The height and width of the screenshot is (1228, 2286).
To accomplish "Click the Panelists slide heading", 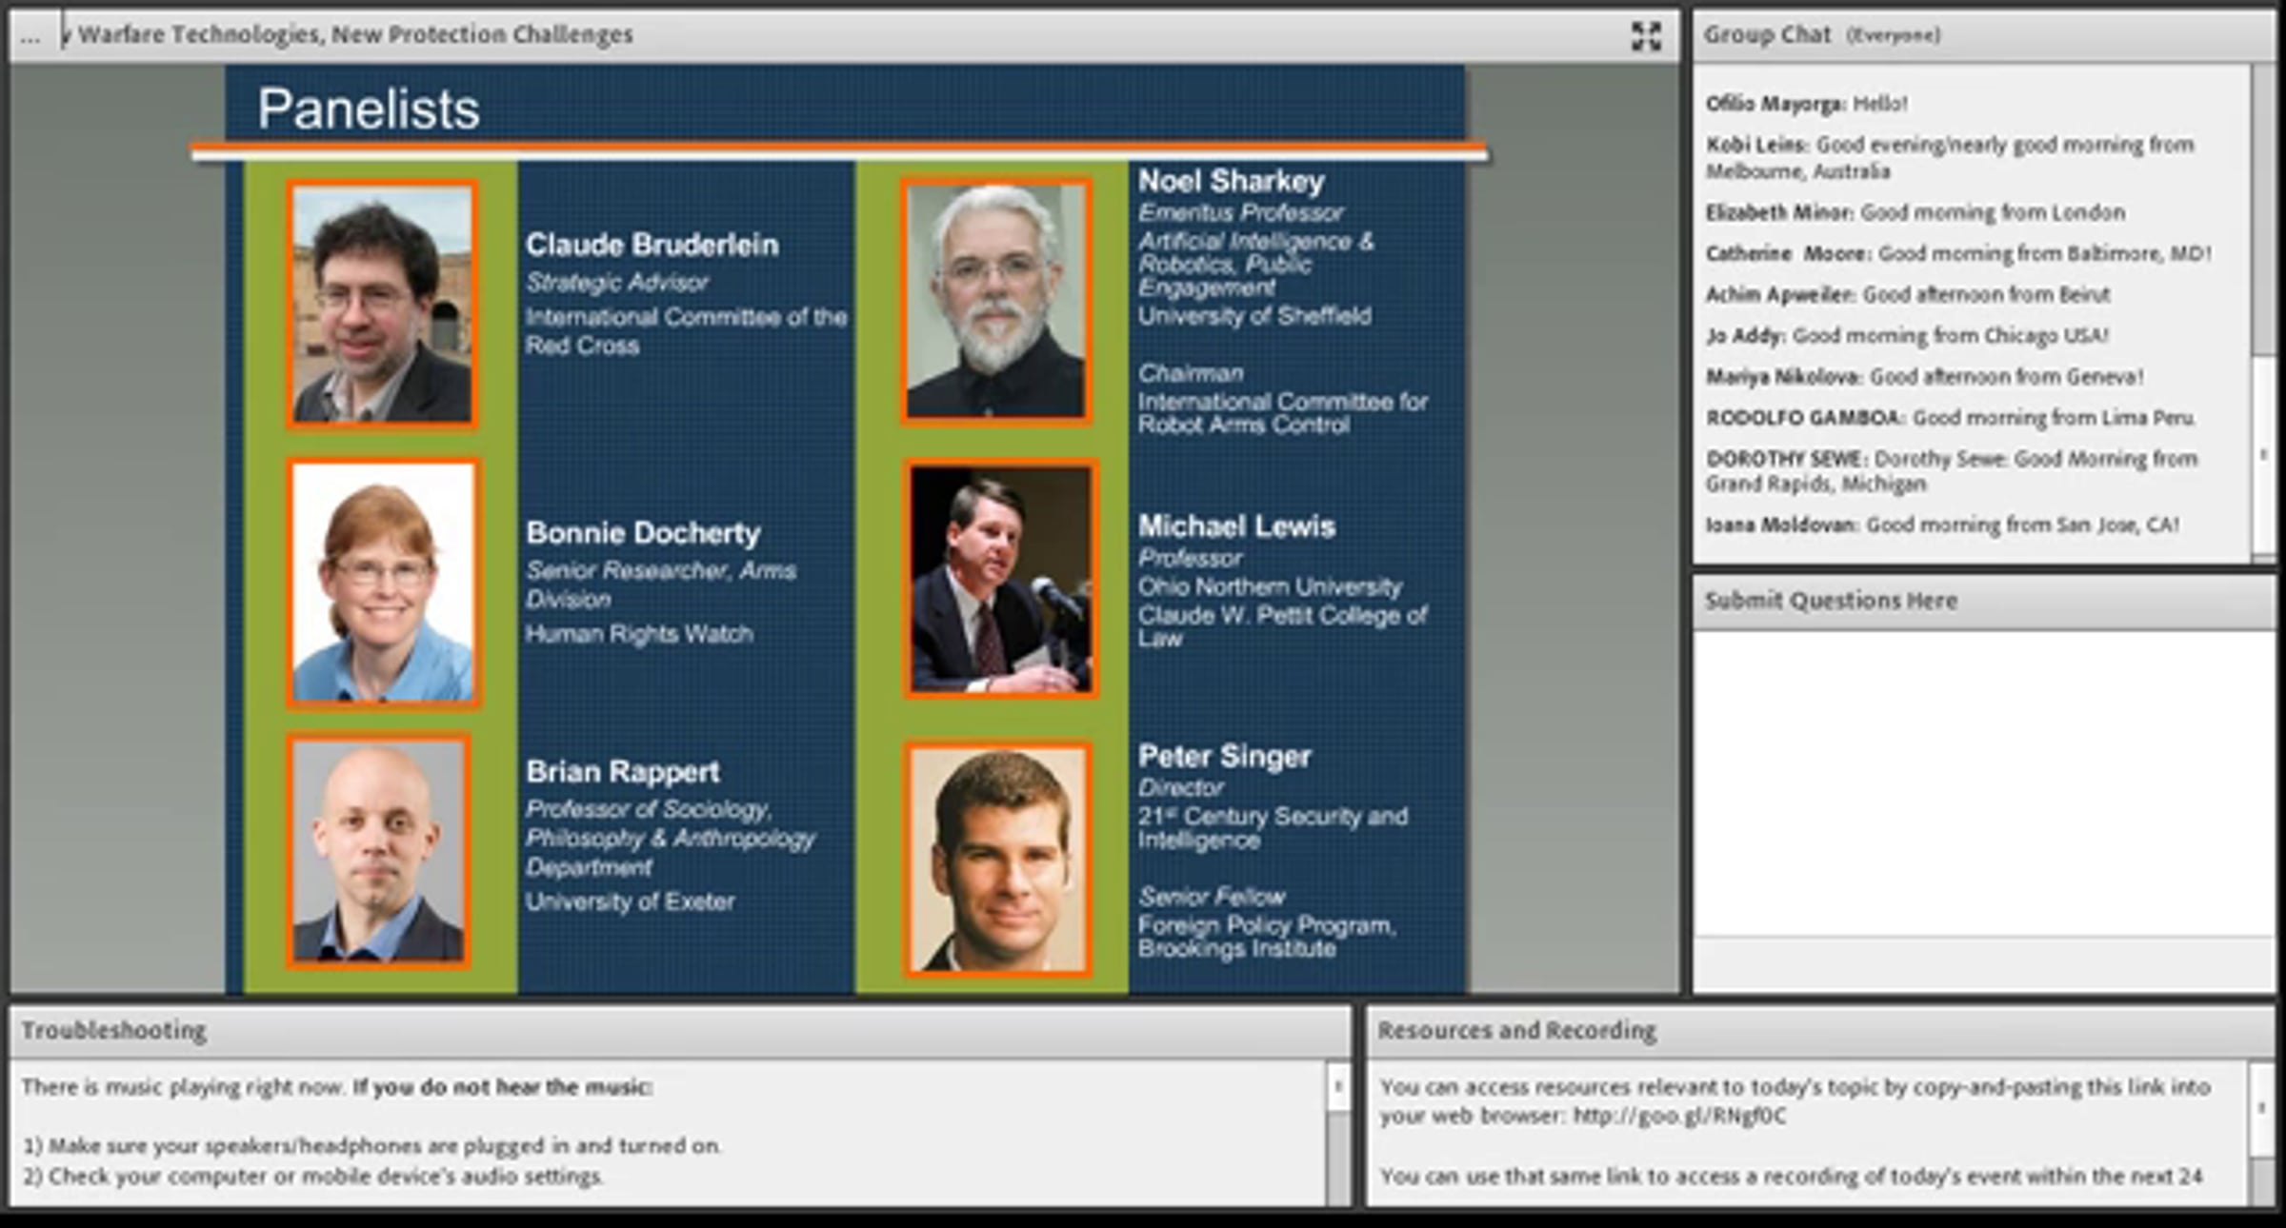I will (x=369, y=109).
